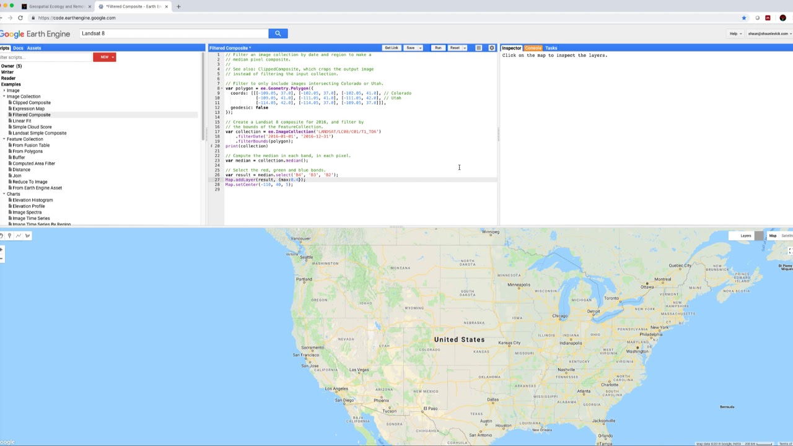
Task: Open the Elevation Histogram chart script
Action: [32, 200]
